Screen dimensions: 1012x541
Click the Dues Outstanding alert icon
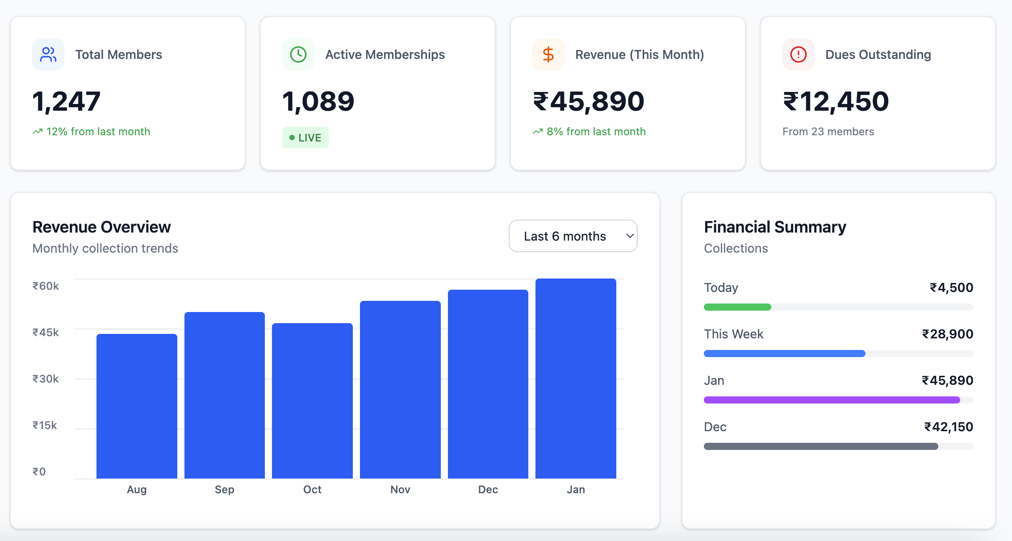click(x=799, y=54)
